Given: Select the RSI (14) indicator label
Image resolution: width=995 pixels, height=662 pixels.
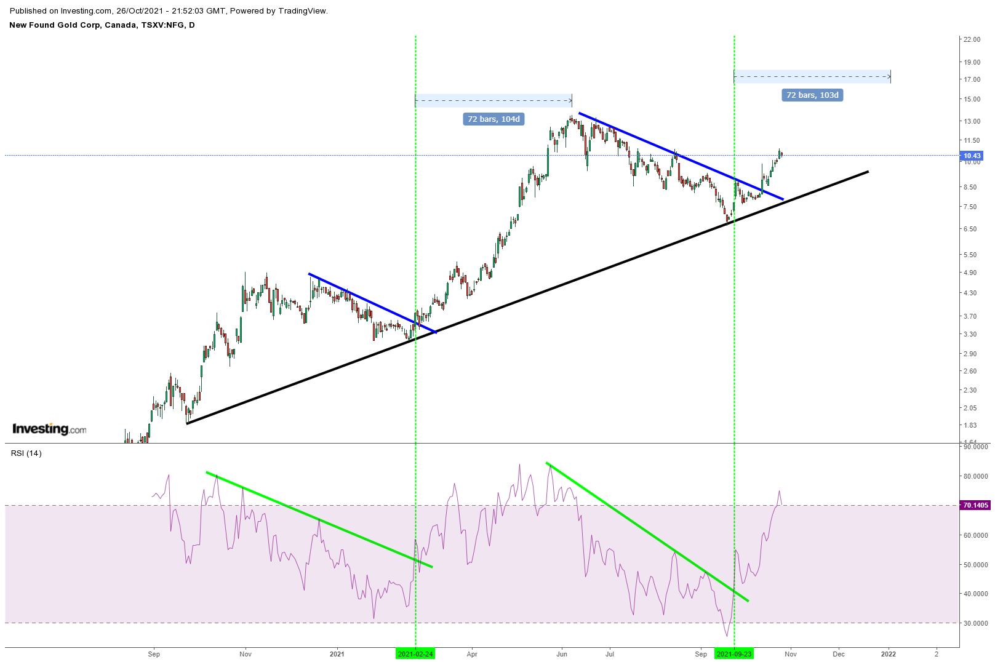Looking at the screenshot, I should [x=26, y=453].
